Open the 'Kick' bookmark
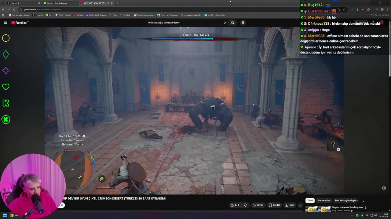391x219 pixels. (49, 15)
